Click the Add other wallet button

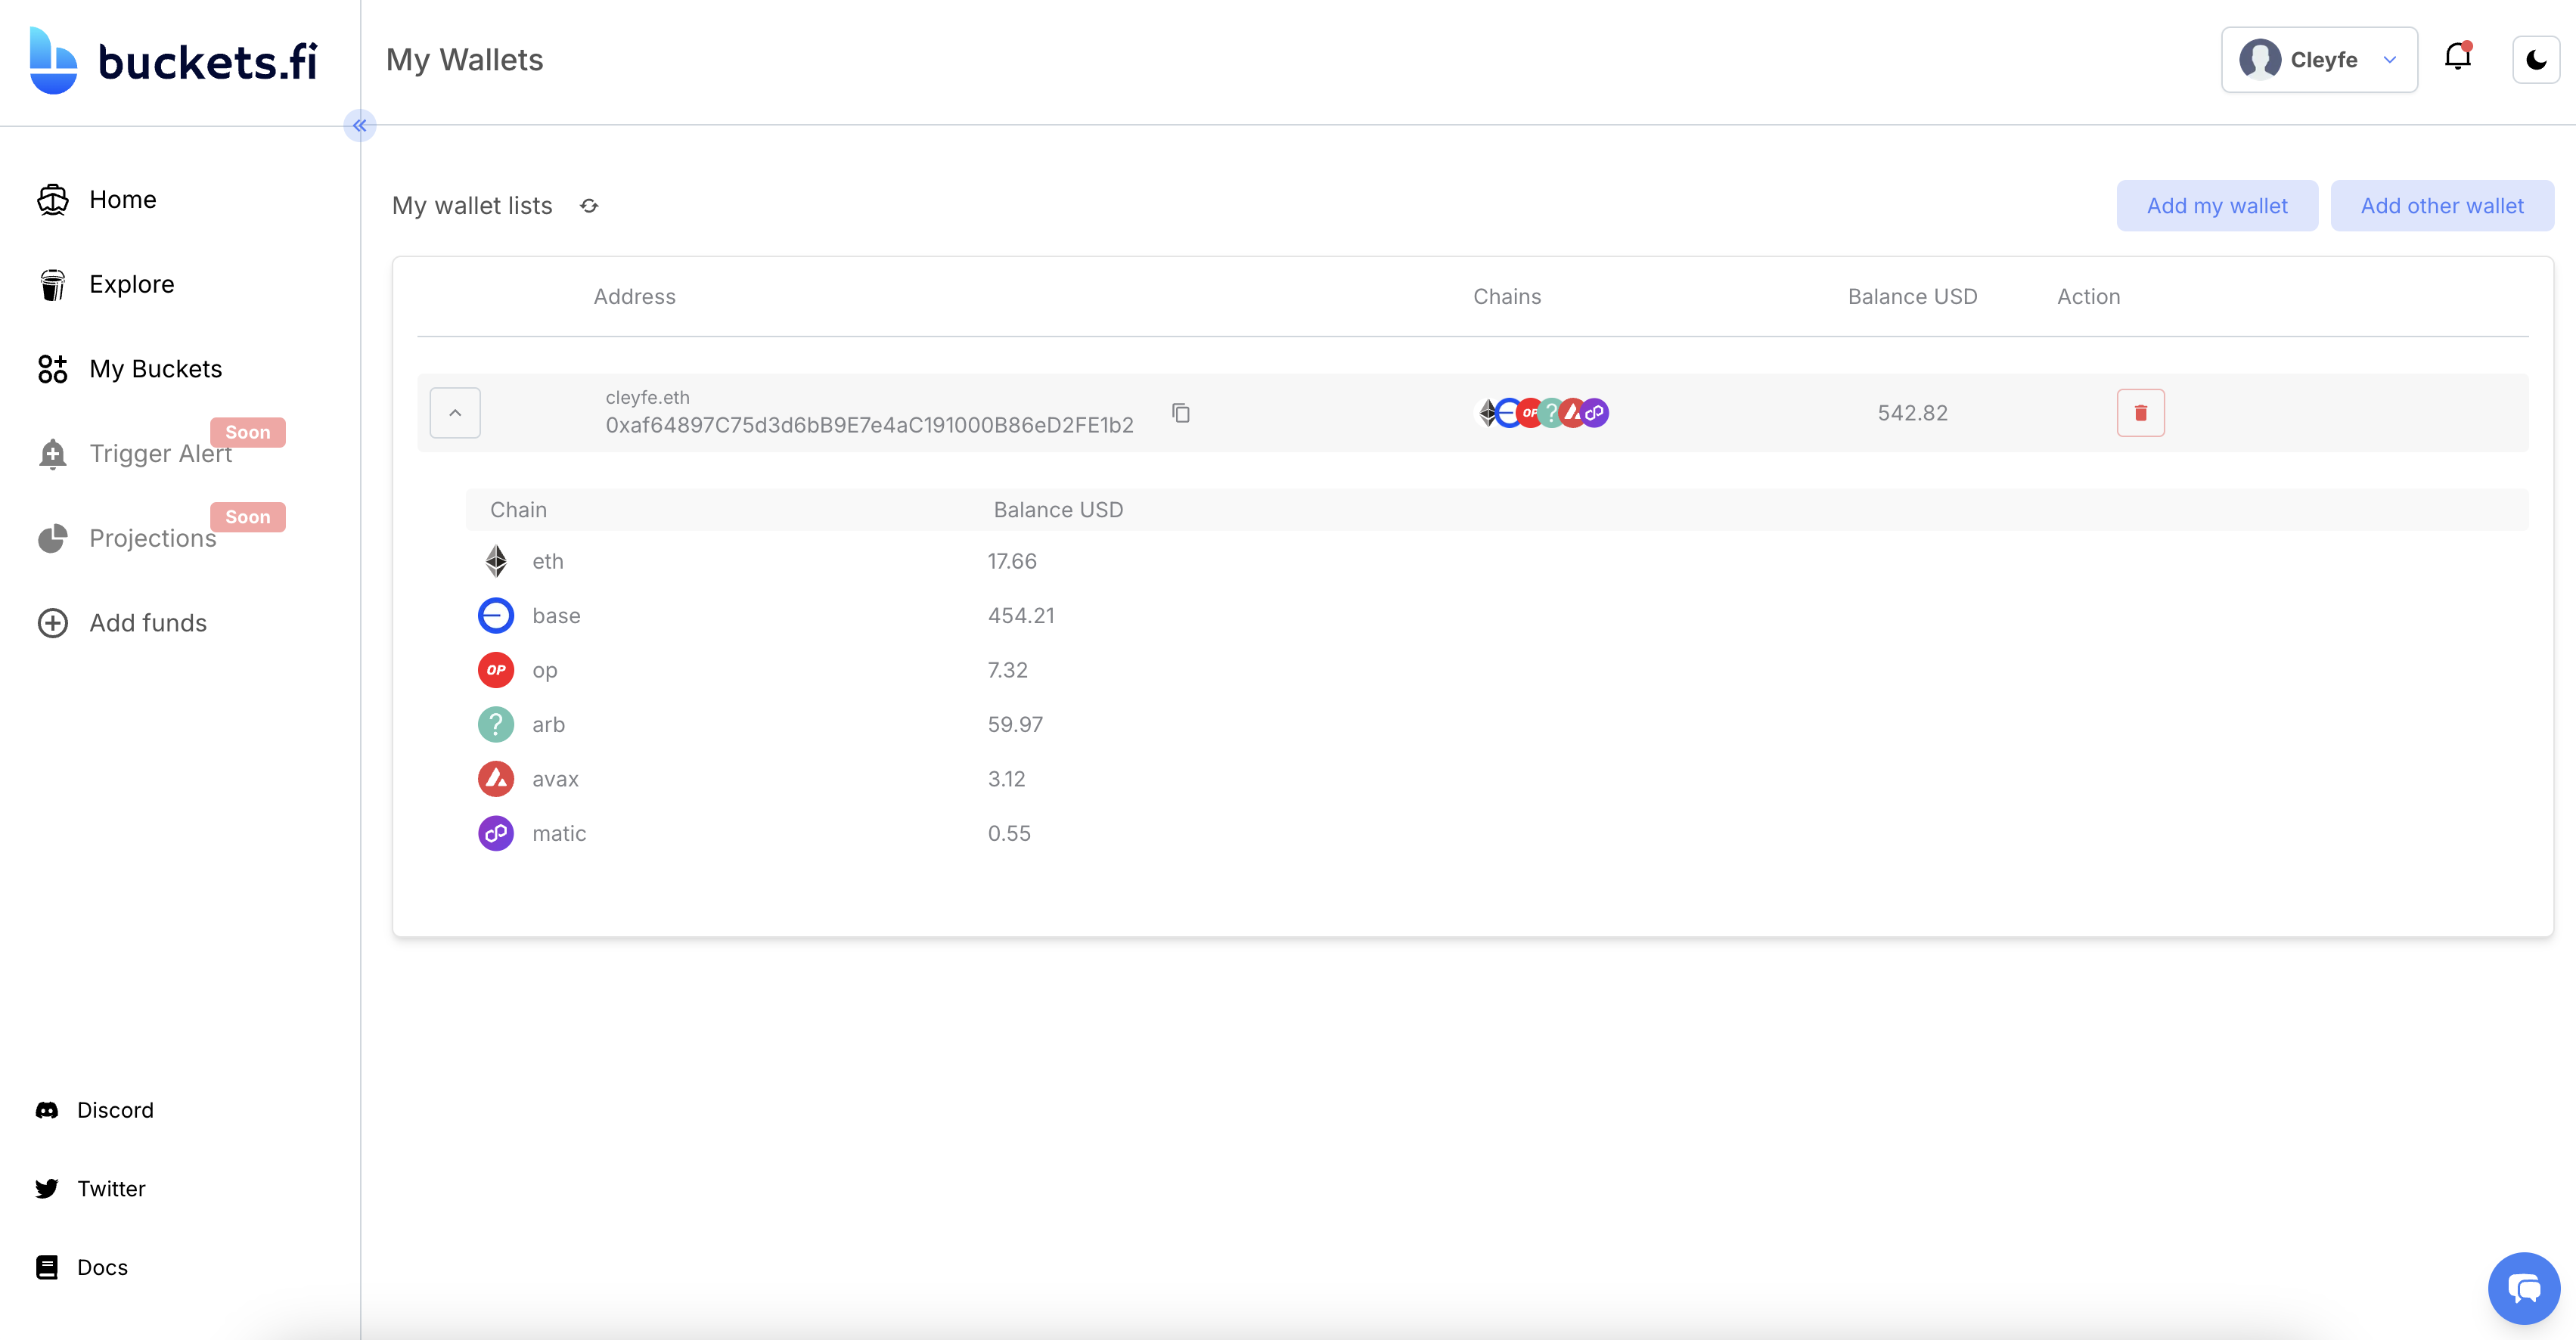tap(2442, 205)
